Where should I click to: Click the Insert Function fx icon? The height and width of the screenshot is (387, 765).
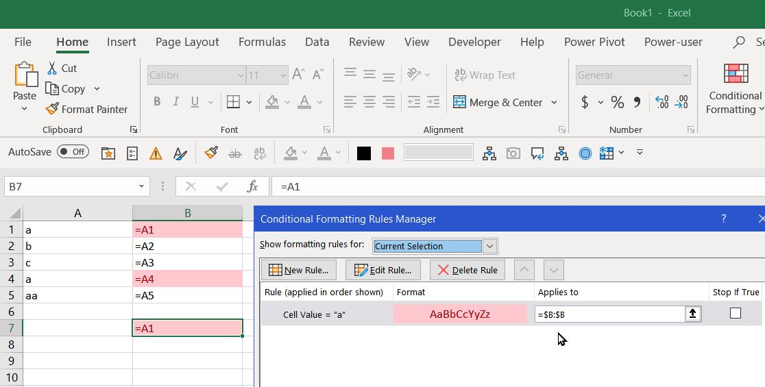tap(252, 187)
